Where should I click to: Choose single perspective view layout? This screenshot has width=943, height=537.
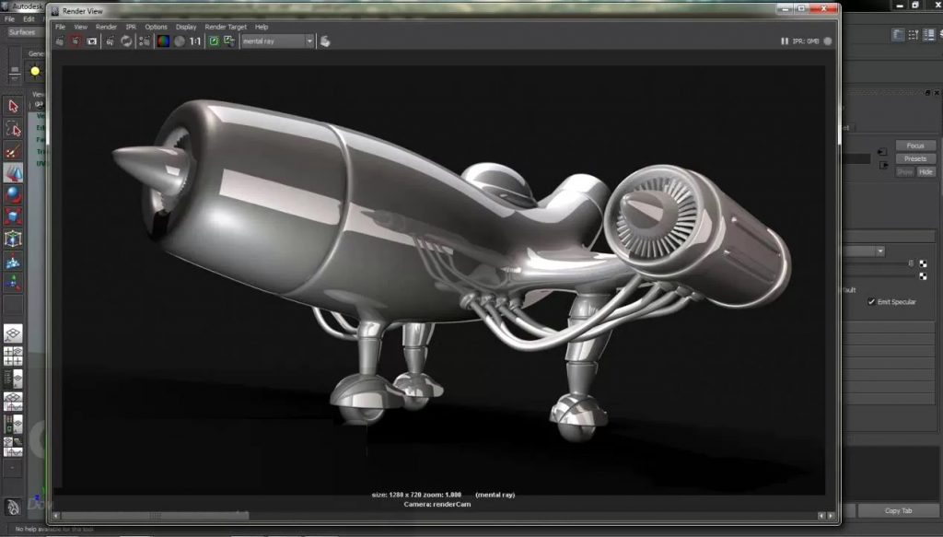point(13,333)
